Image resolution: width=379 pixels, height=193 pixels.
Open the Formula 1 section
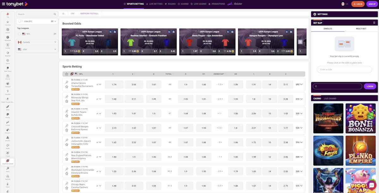[7, 130]
